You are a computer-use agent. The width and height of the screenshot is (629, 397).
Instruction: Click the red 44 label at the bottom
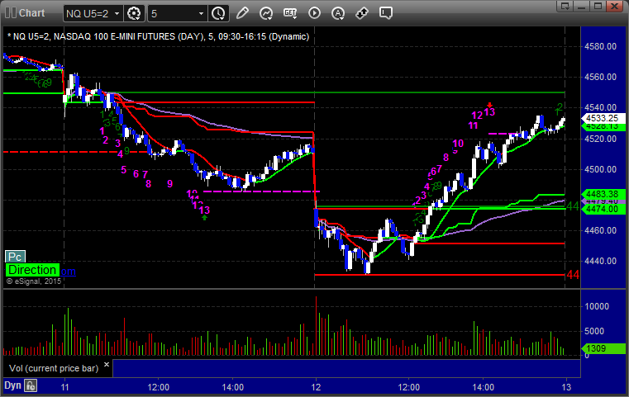(573, 275)
